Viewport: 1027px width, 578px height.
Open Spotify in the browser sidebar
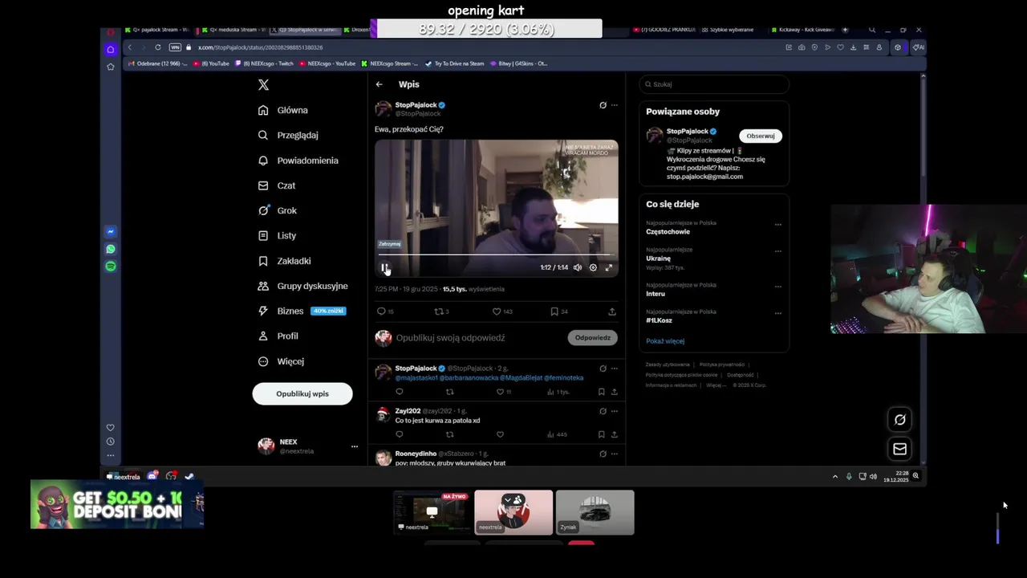coord(111,267)
